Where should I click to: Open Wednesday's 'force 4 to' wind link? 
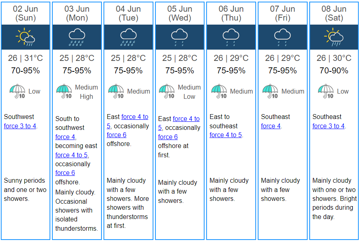(x=186, y=119)
